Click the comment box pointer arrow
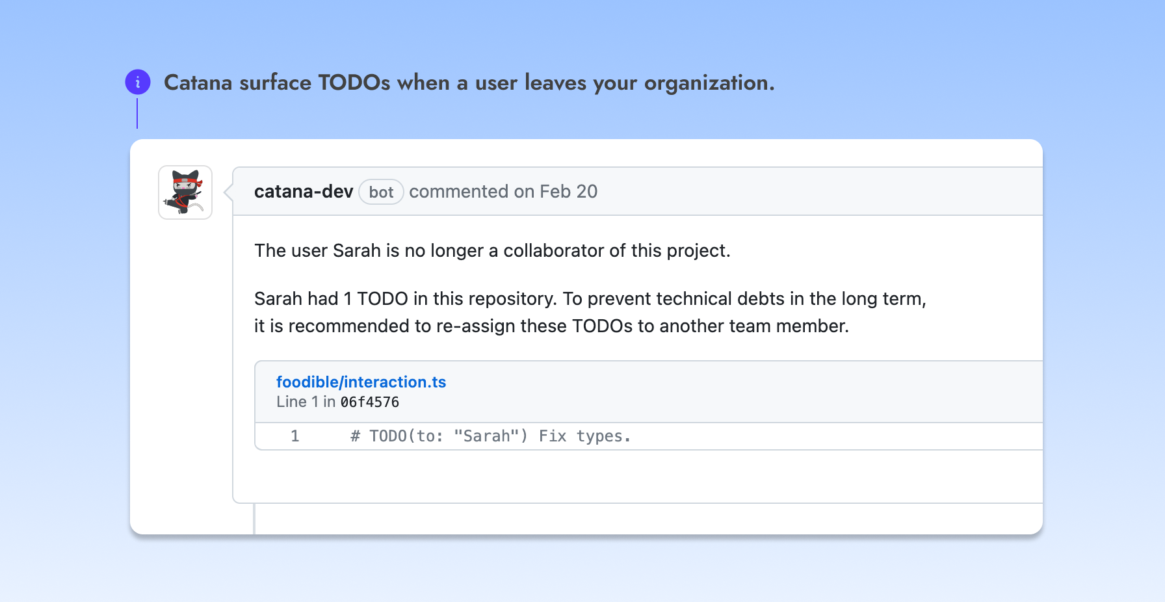This screenshot has width=1165, height=602. pyautogui.click(x=228, y=192)
